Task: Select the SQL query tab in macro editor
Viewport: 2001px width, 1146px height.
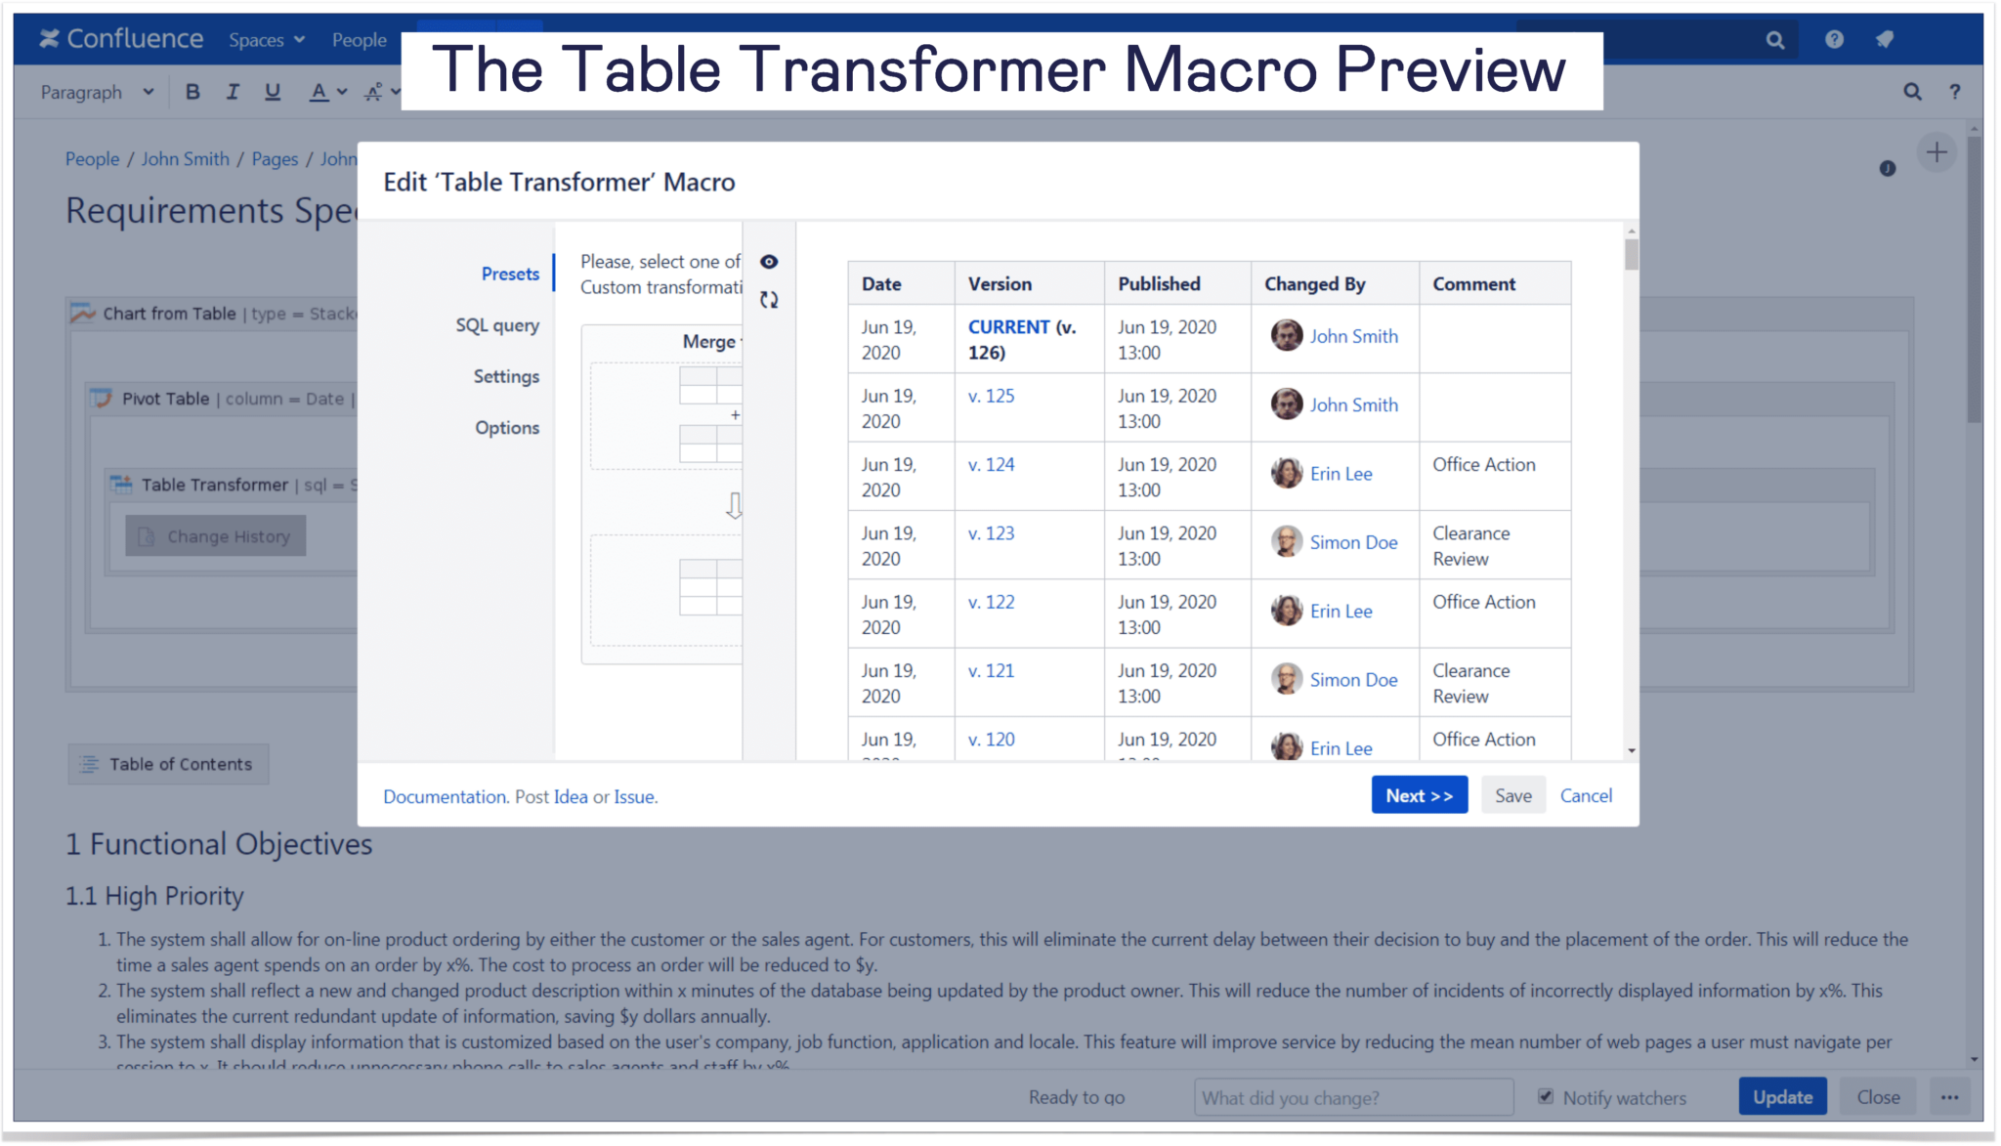Action: point(496,324)
